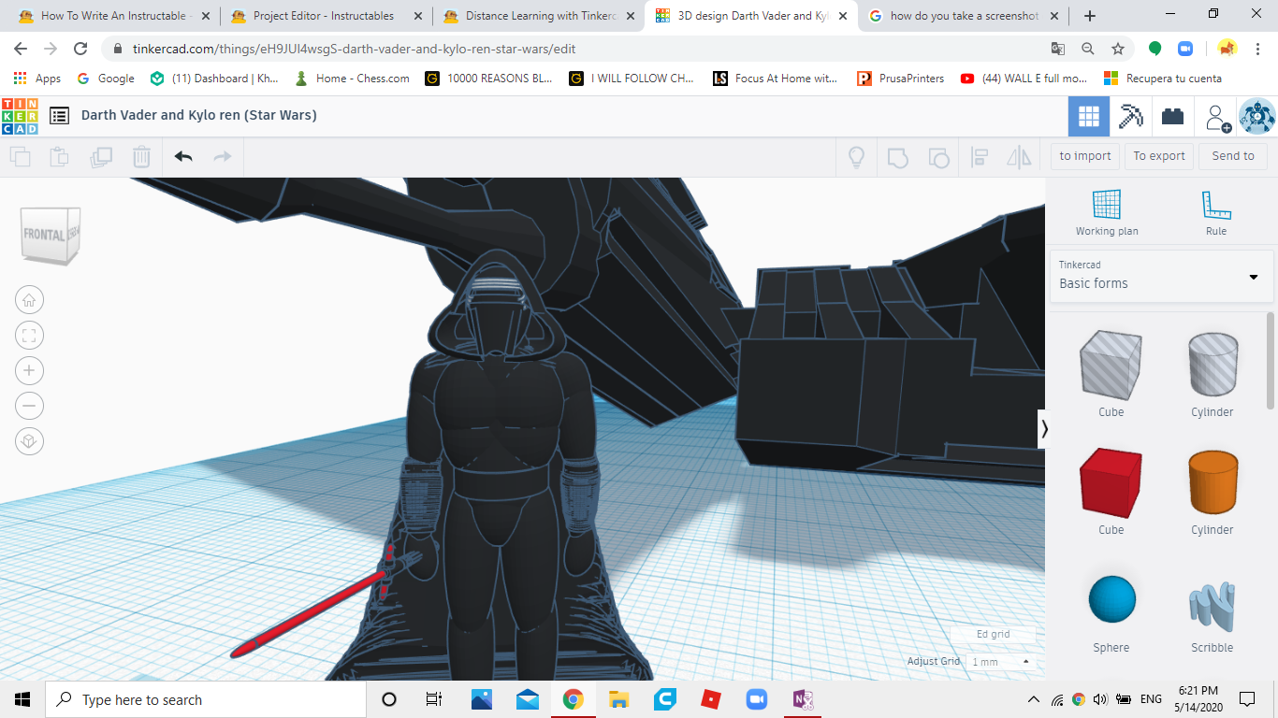This screenshot has width=1278, height=718.
Task: Open the designs list icon beside the title
Action: click(59, 116)
